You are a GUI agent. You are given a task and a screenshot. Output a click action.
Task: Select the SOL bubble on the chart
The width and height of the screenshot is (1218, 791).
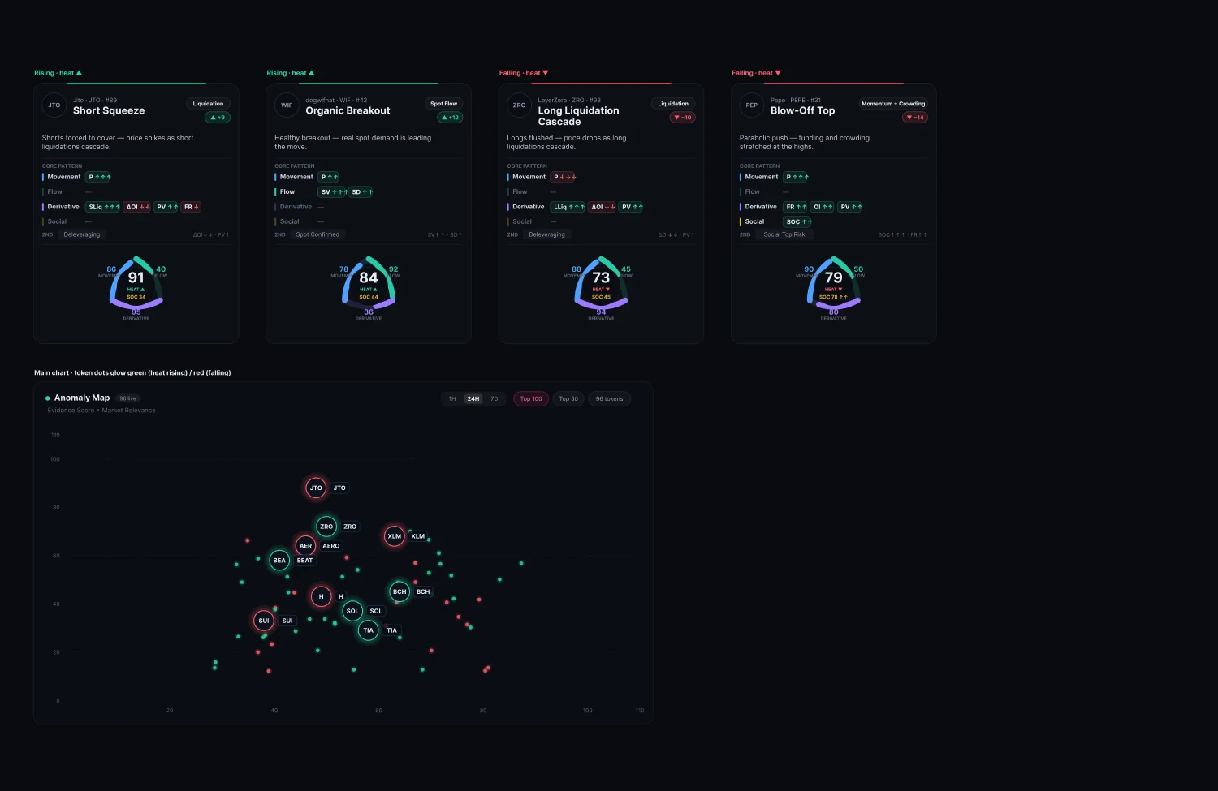click(x=352, y=611)
